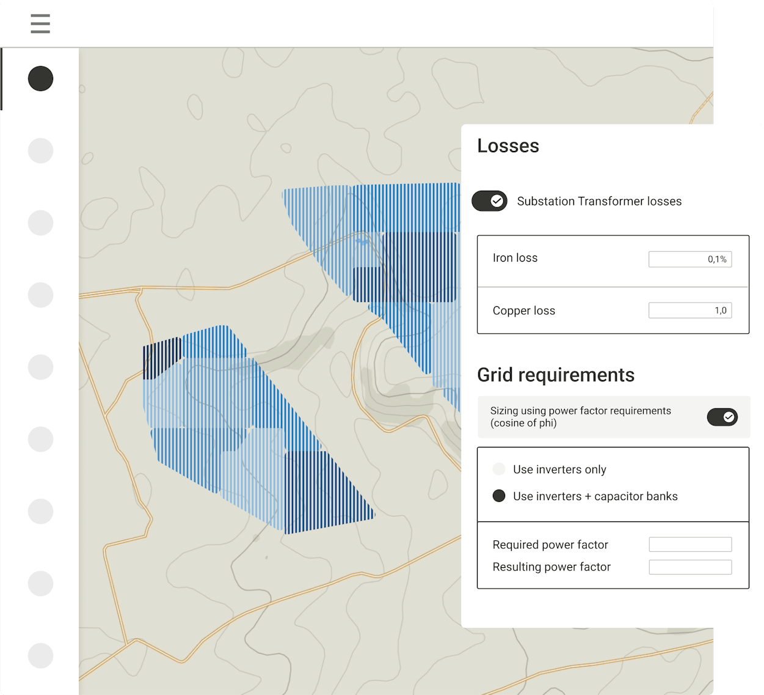Go to the fifth sidebar circle step

tap(41, 367)
